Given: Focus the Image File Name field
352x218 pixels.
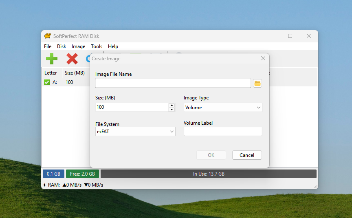Looking at the screenshot, I should [173, 84].
